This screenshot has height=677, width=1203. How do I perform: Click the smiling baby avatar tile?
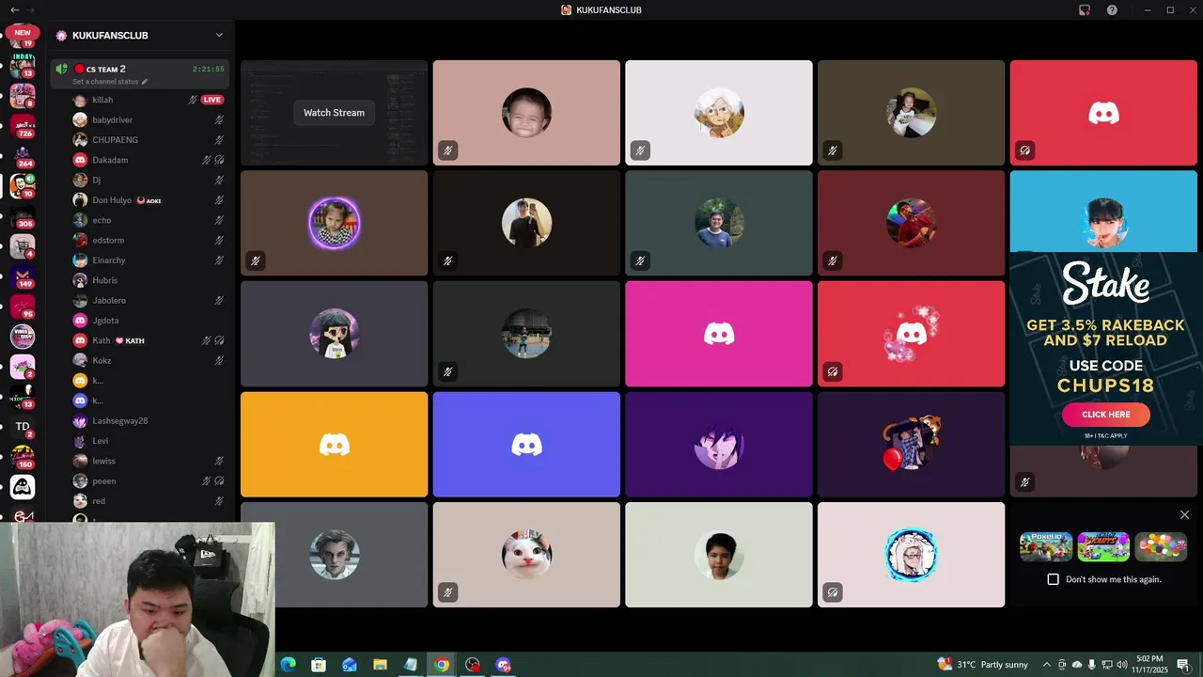click(526, 113)
